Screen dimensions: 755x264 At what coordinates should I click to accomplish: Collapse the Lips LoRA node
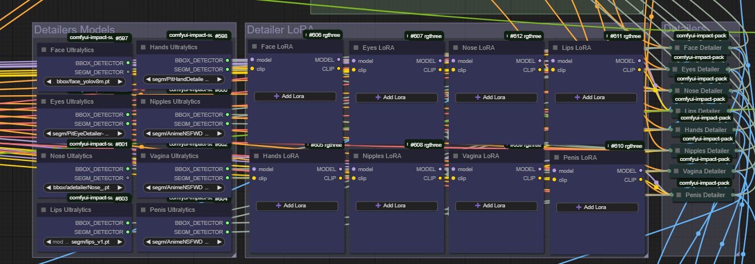click(x=555, y=48)
